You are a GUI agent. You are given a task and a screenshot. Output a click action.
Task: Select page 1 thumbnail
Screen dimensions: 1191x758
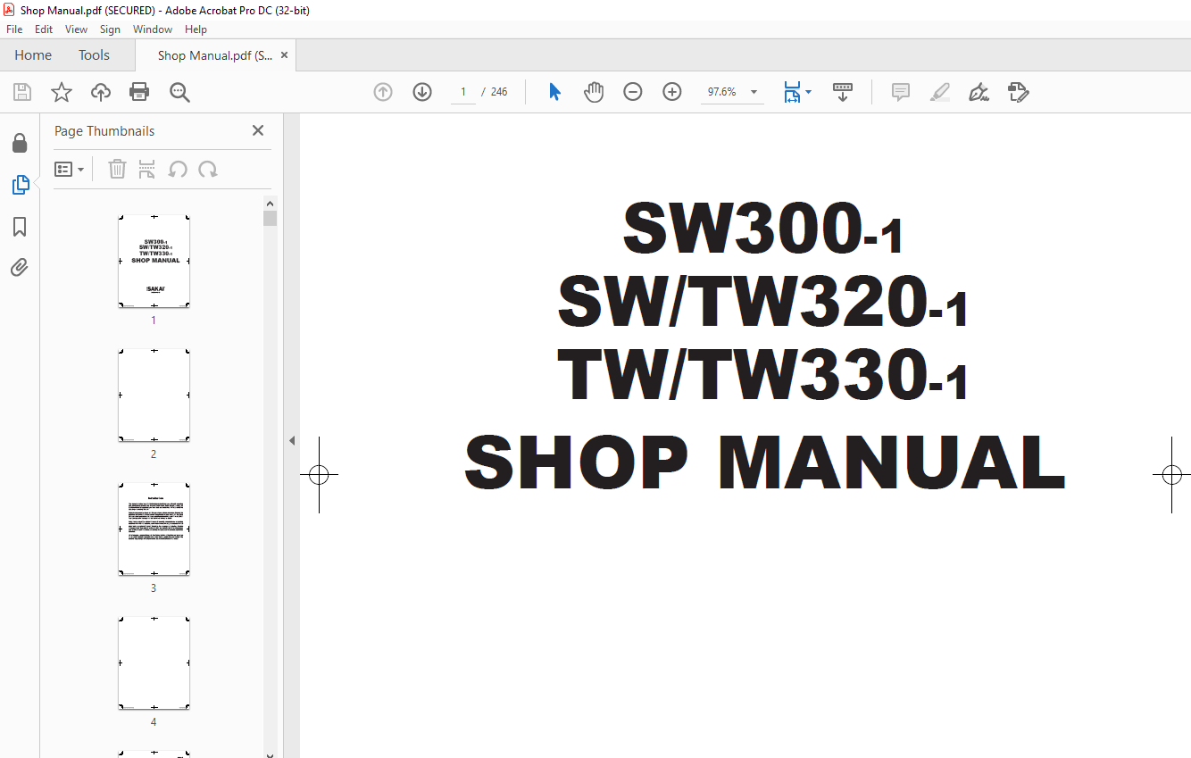tap(154, 262)
